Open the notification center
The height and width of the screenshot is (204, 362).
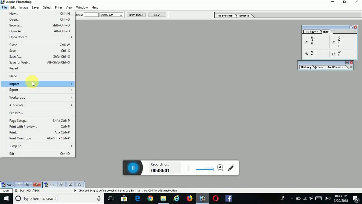click(x=356, y=199)
